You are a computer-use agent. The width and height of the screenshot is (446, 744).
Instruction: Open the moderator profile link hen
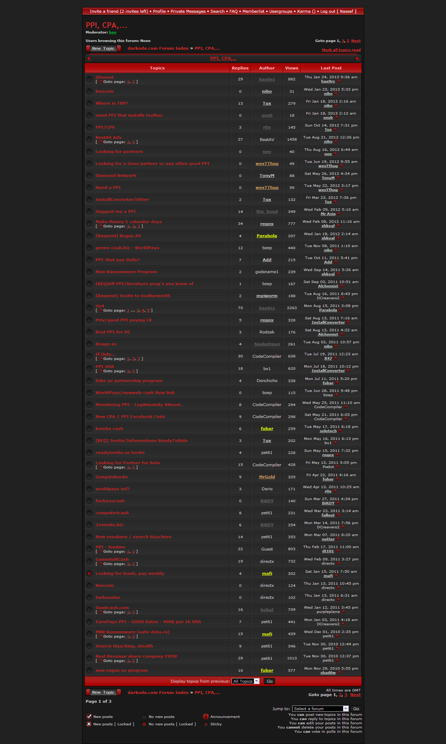click(112, 32)
